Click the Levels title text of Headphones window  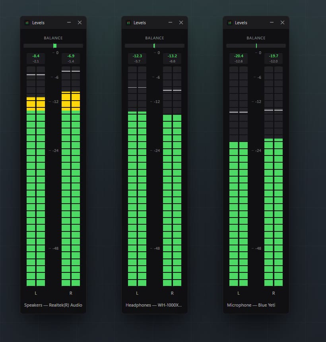140,23
